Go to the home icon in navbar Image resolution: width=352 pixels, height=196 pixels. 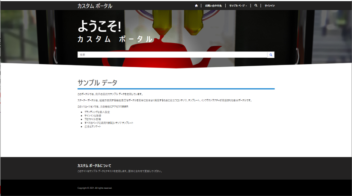(196, 6)
